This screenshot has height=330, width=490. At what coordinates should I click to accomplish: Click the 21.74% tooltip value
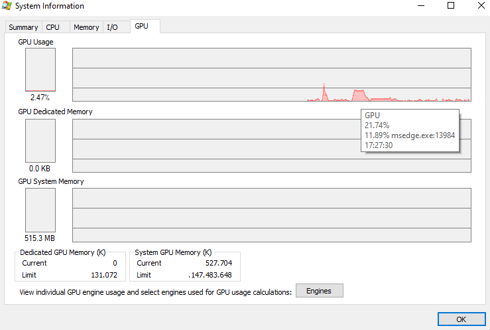pos(377,125)
